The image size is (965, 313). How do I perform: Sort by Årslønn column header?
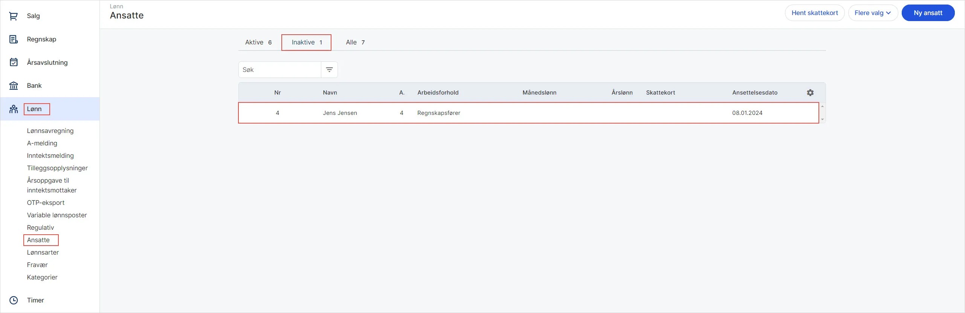click(622, 93)
